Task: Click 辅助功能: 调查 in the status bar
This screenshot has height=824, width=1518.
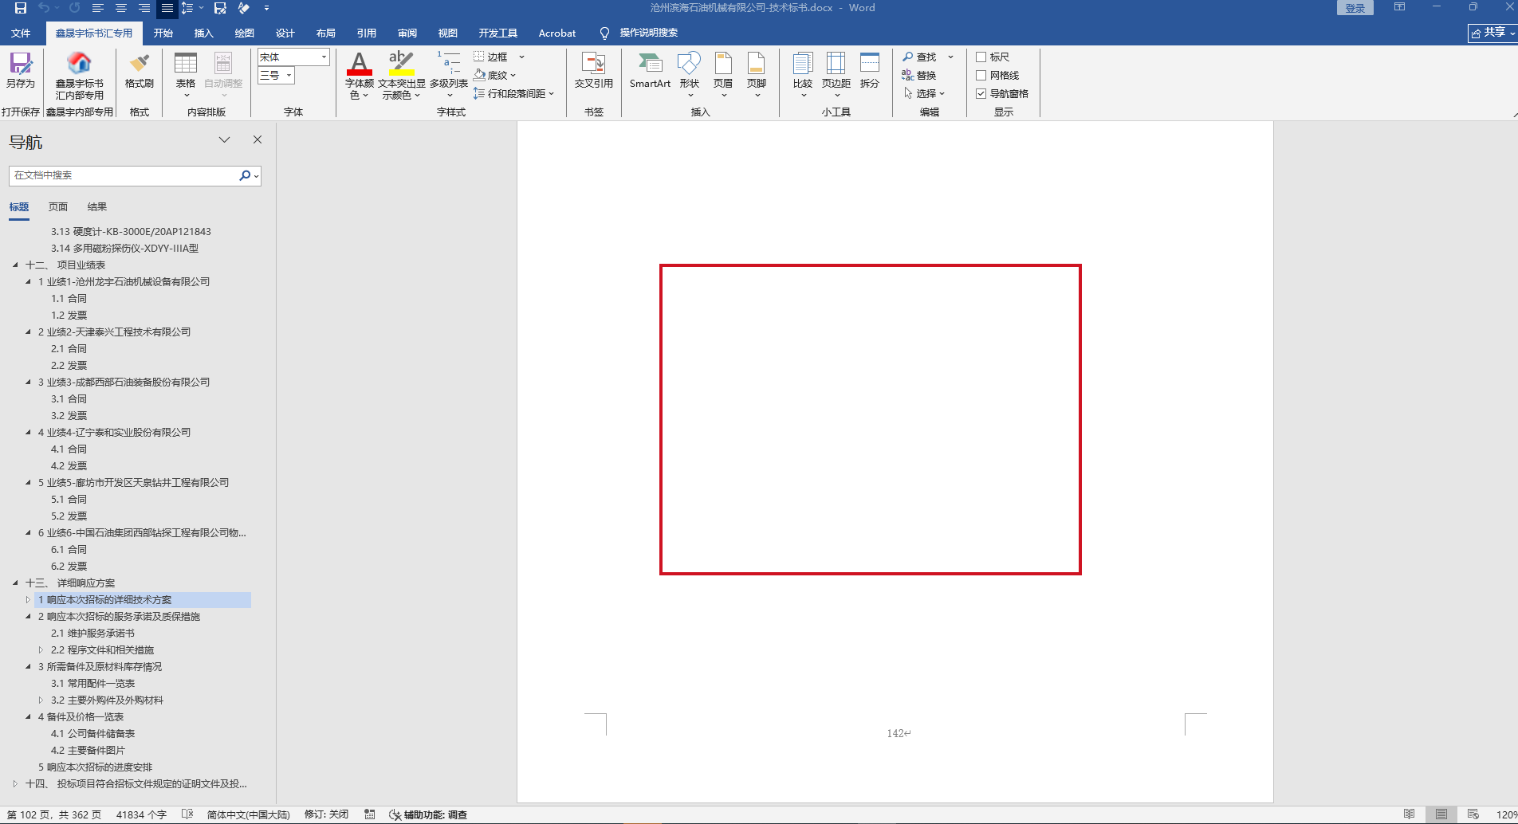Action: tap(428, 814)
